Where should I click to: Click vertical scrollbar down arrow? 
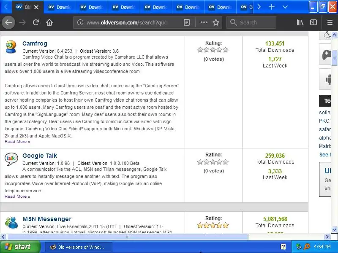pos(334,229)
